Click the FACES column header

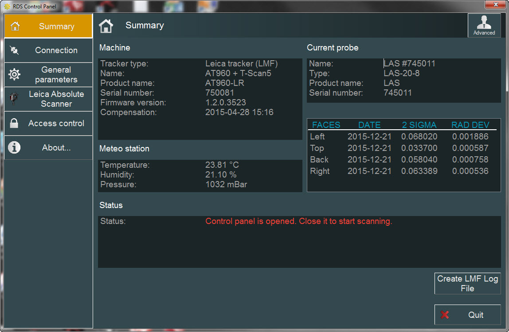tap(326, 125)
